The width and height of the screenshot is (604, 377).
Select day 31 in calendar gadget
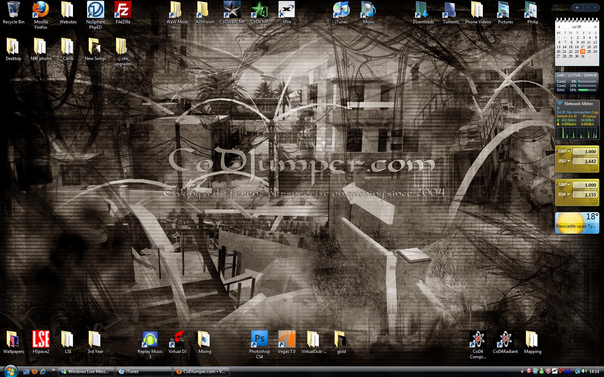click(583, 56)
